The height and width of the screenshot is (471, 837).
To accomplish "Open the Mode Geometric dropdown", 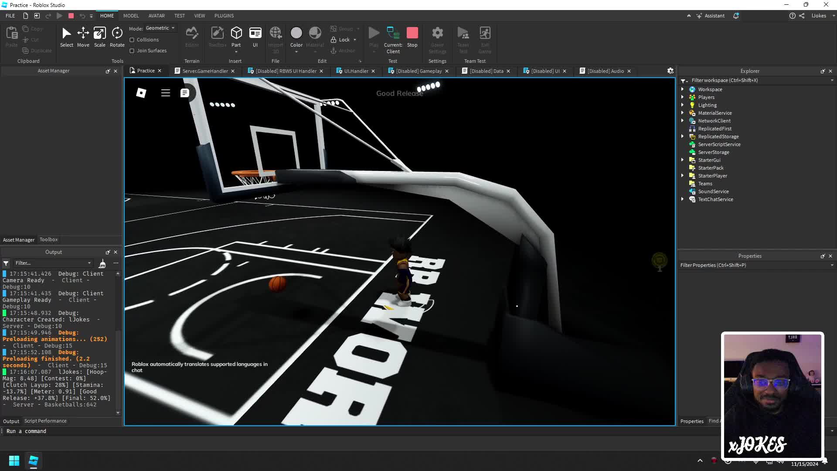I will pyautogui.click(x=160, y=28).
